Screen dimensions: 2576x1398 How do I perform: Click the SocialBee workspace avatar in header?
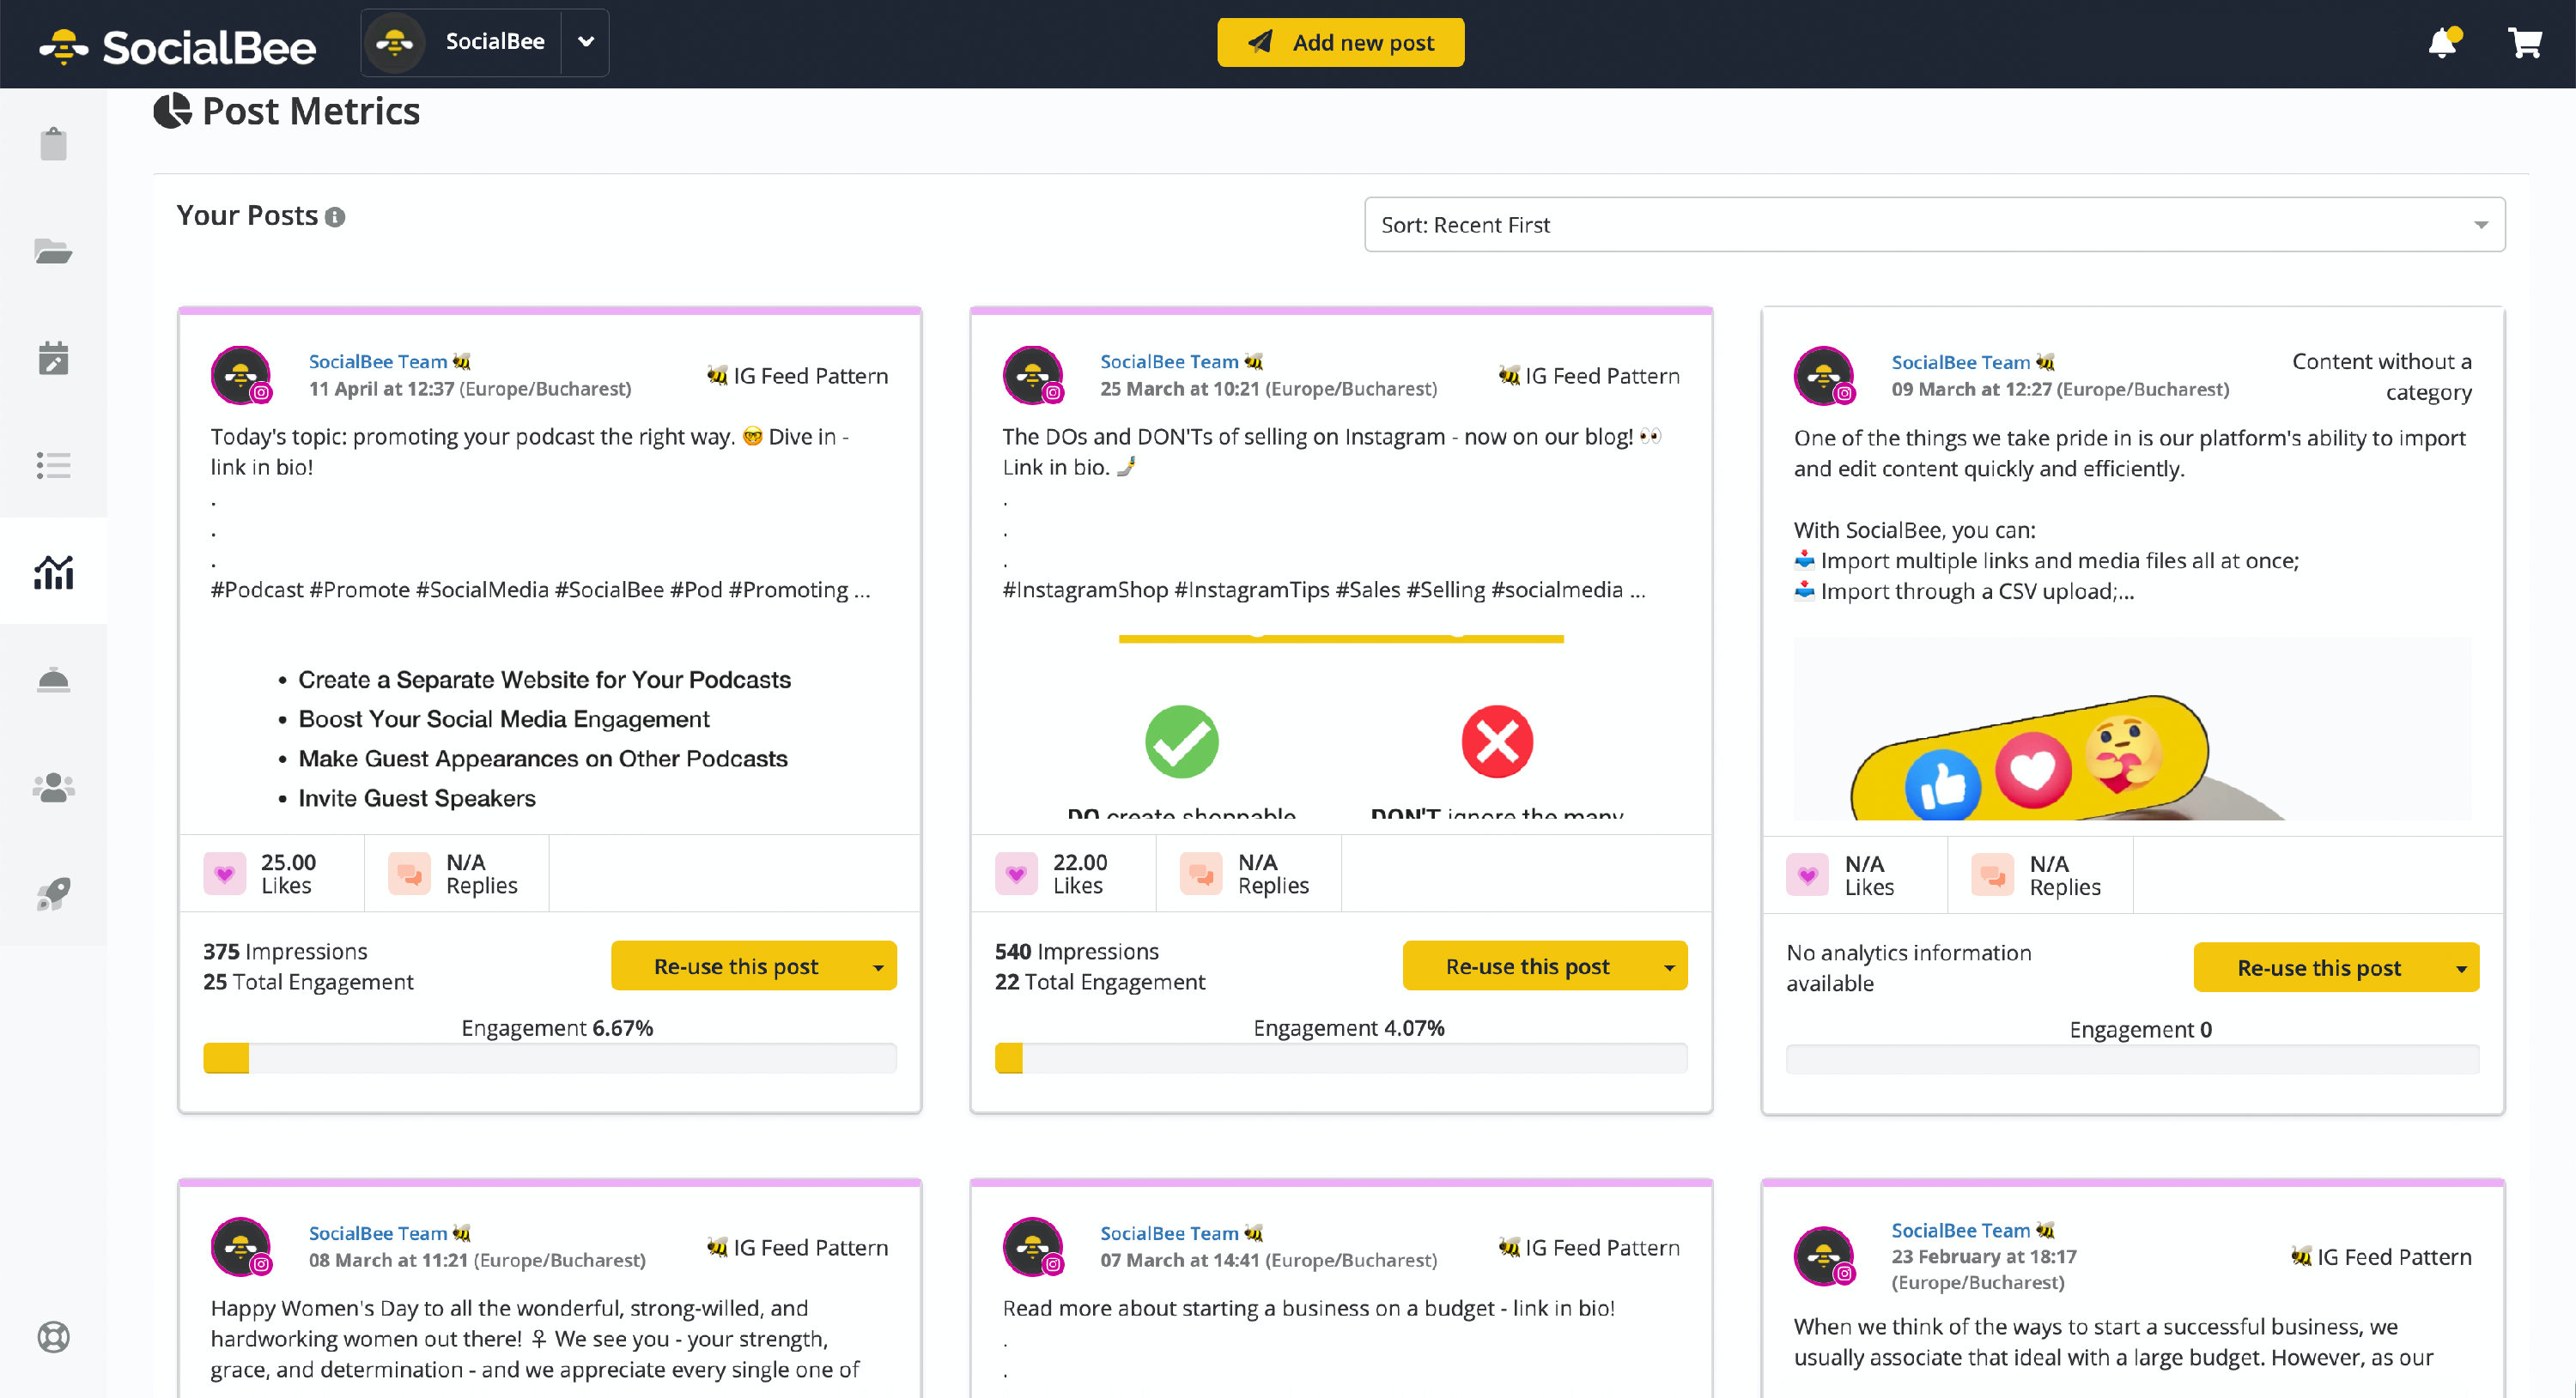pyautogui.click(x=395, y=42)
